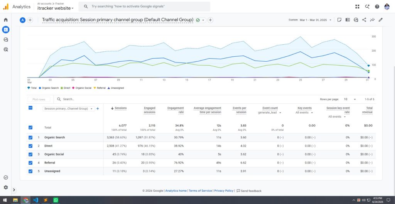Image resolution: width=395 pixels, height=204 pixels.
Task: Click the Unassigned legend item
Action: click(116, 88)
